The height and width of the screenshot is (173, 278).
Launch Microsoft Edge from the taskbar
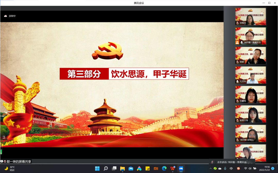coord(164,168)
